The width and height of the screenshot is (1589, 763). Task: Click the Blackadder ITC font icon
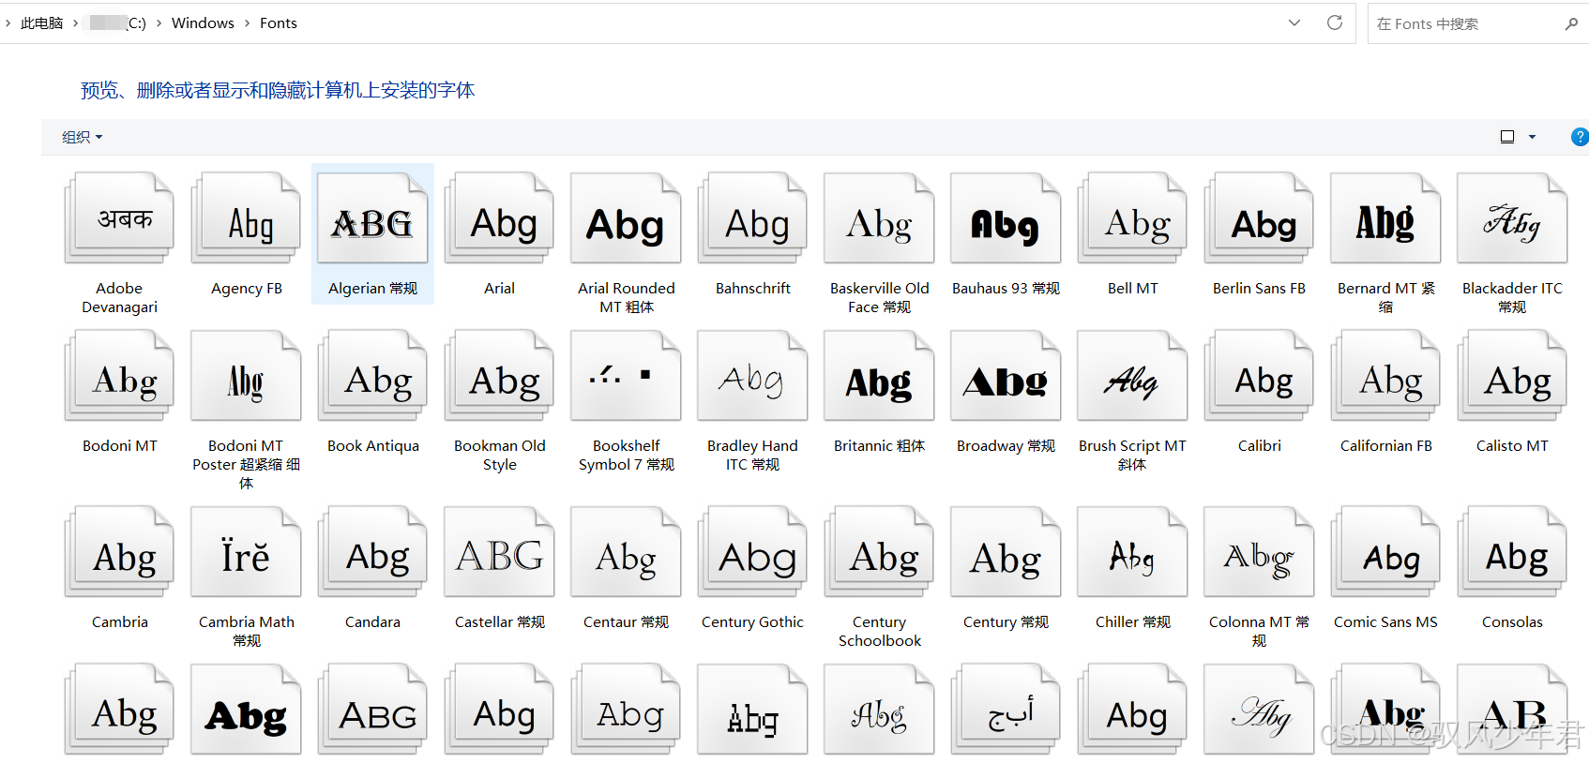pyautogui.click(x=1512, y=217)
